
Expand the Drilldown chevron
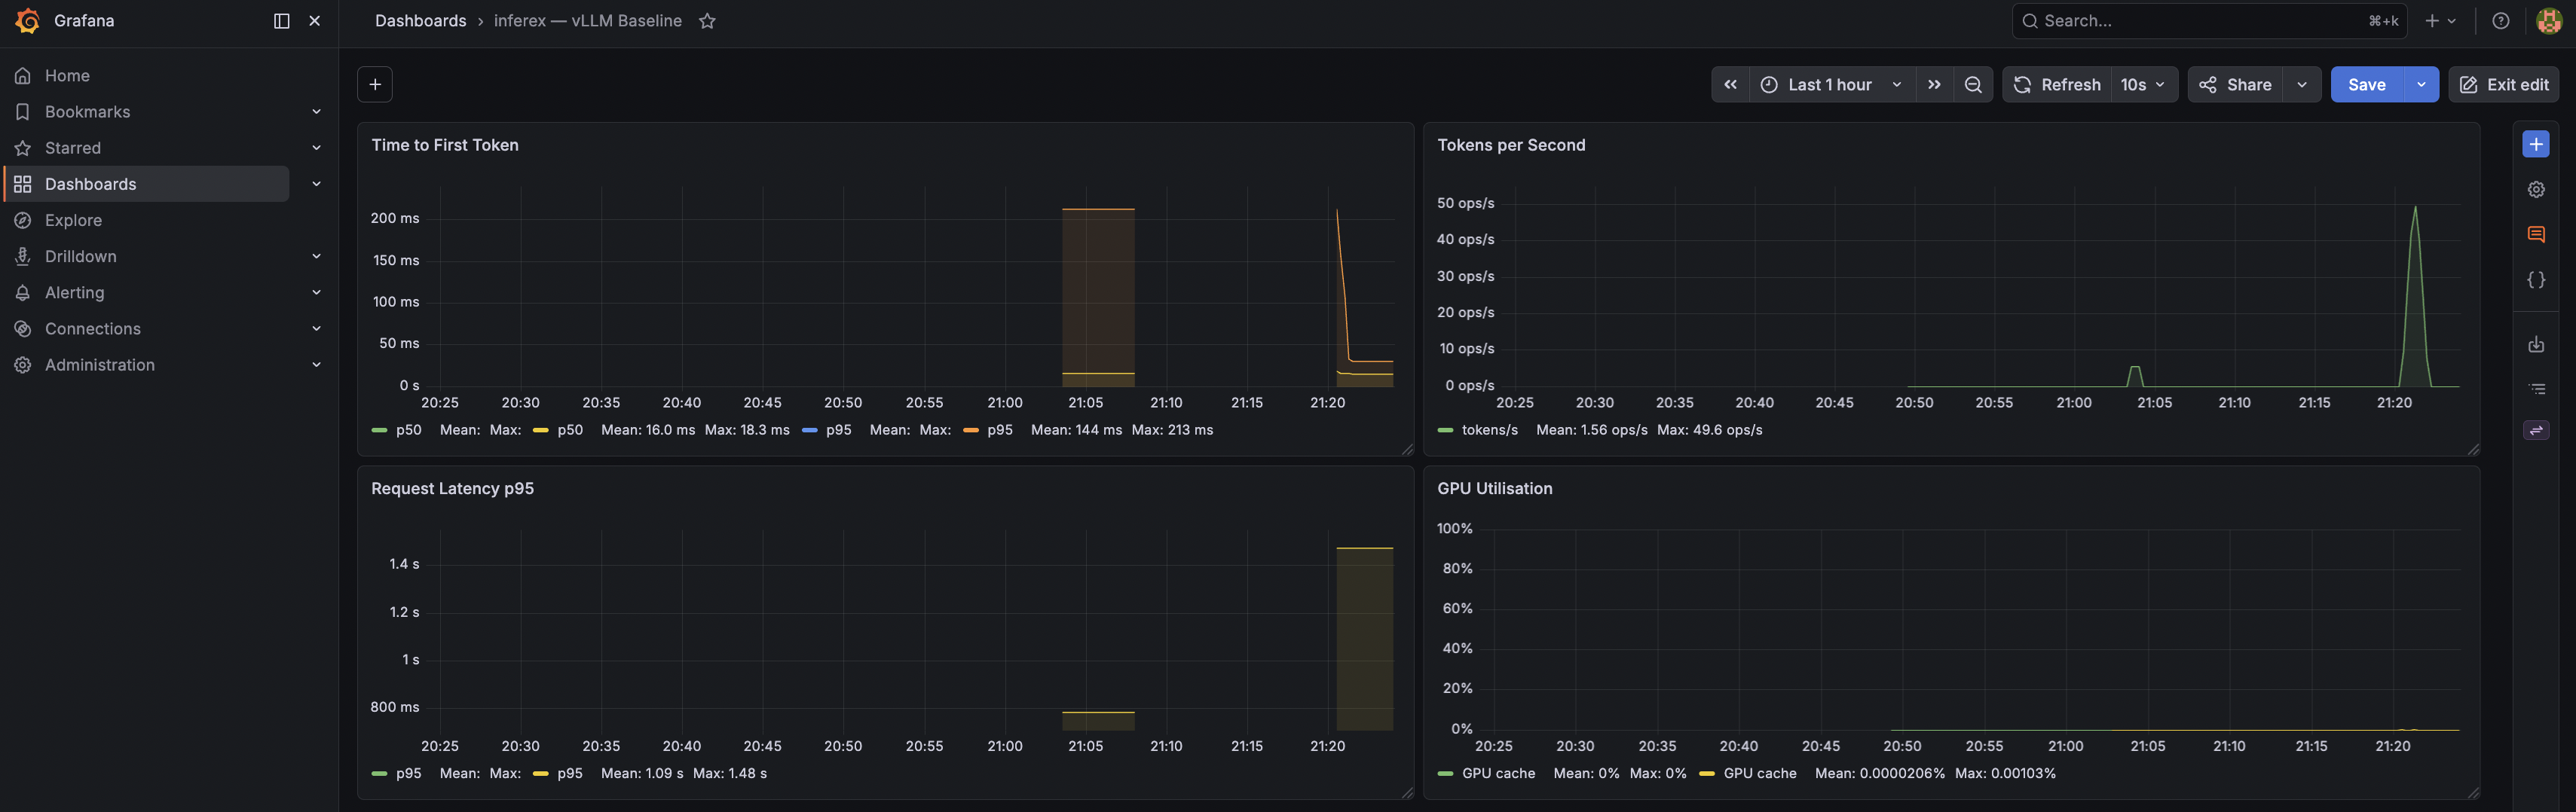316,256
